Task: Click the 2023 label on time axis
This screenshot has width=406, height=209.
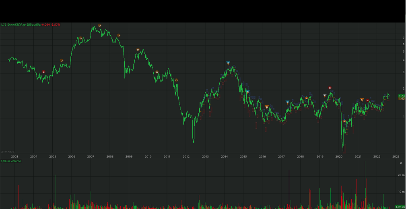Action: [396, 156]
